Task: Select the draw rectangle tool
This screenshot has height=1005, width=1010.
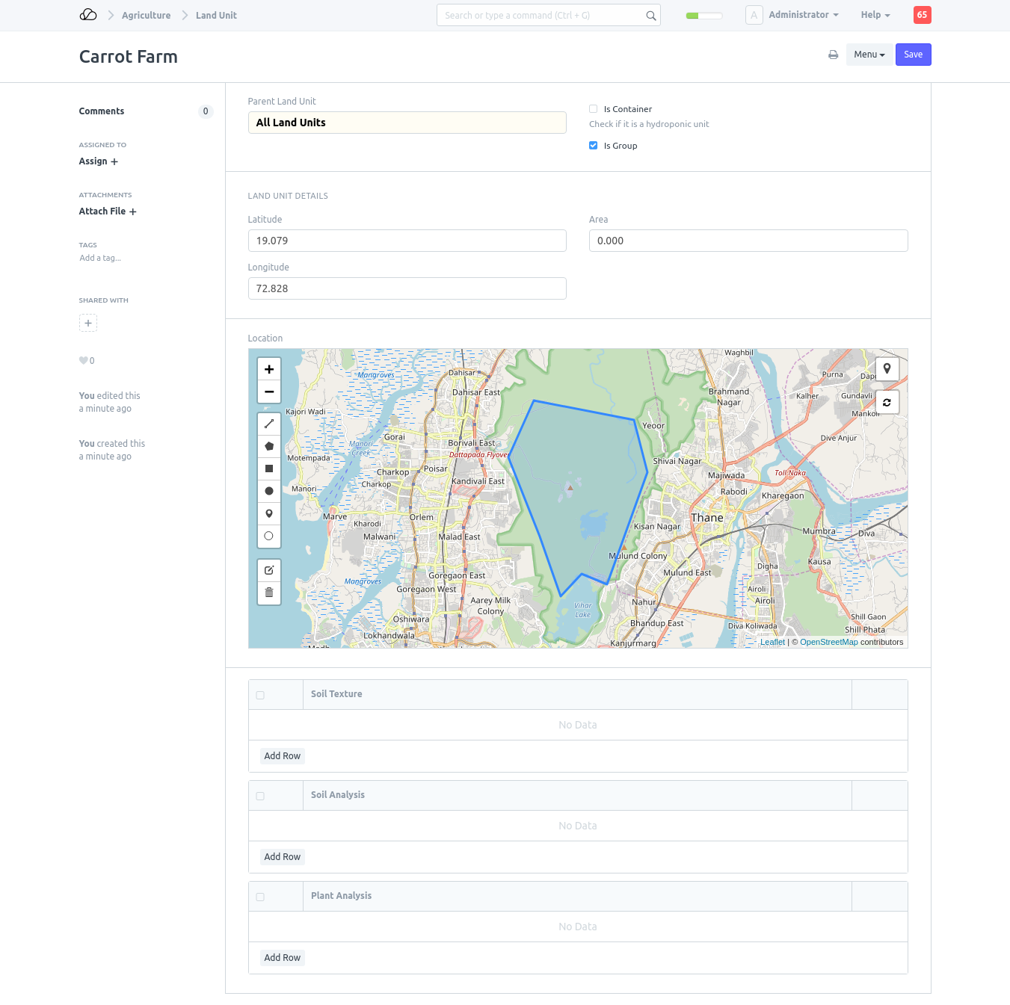Action: pos(269,469)
